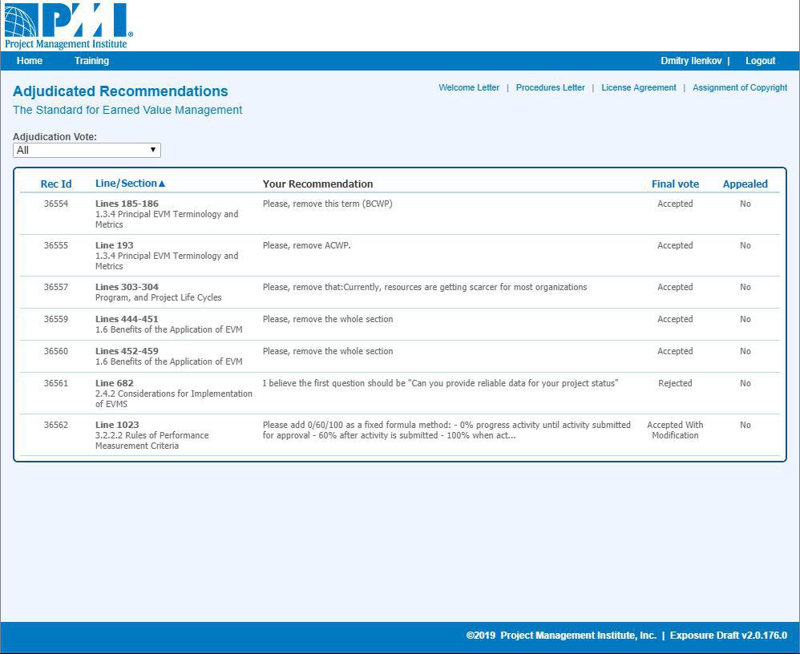Click the Lines 444-451 entry
Image resolution: width=800 pixels, height=654 pixels.
coord(127,319)
